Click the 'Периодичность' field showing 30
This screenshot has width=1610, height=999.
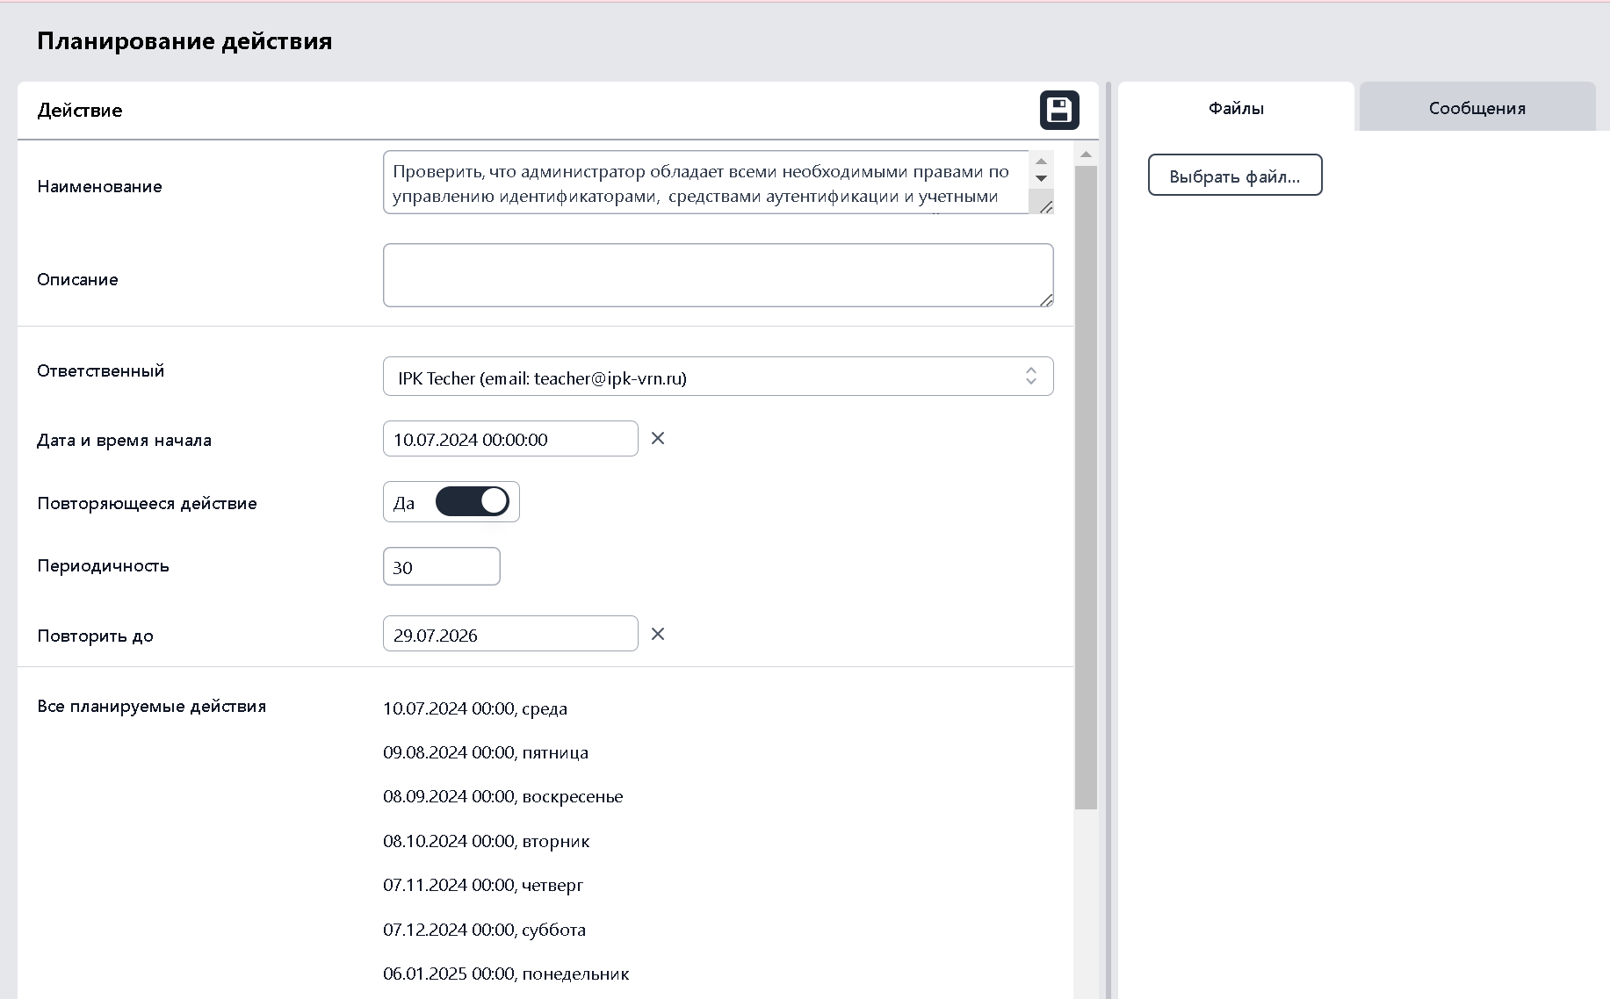pyautogui.click(x=442, y=566)
